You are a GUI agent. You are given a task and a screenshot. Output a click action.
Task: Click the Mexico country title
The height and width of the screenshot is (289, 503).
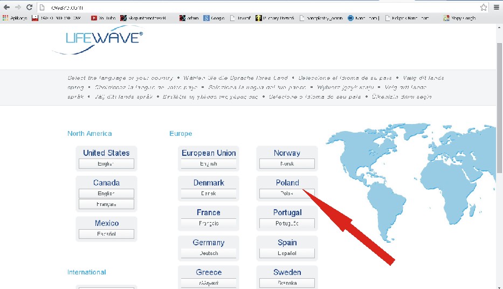pos(107,223)
